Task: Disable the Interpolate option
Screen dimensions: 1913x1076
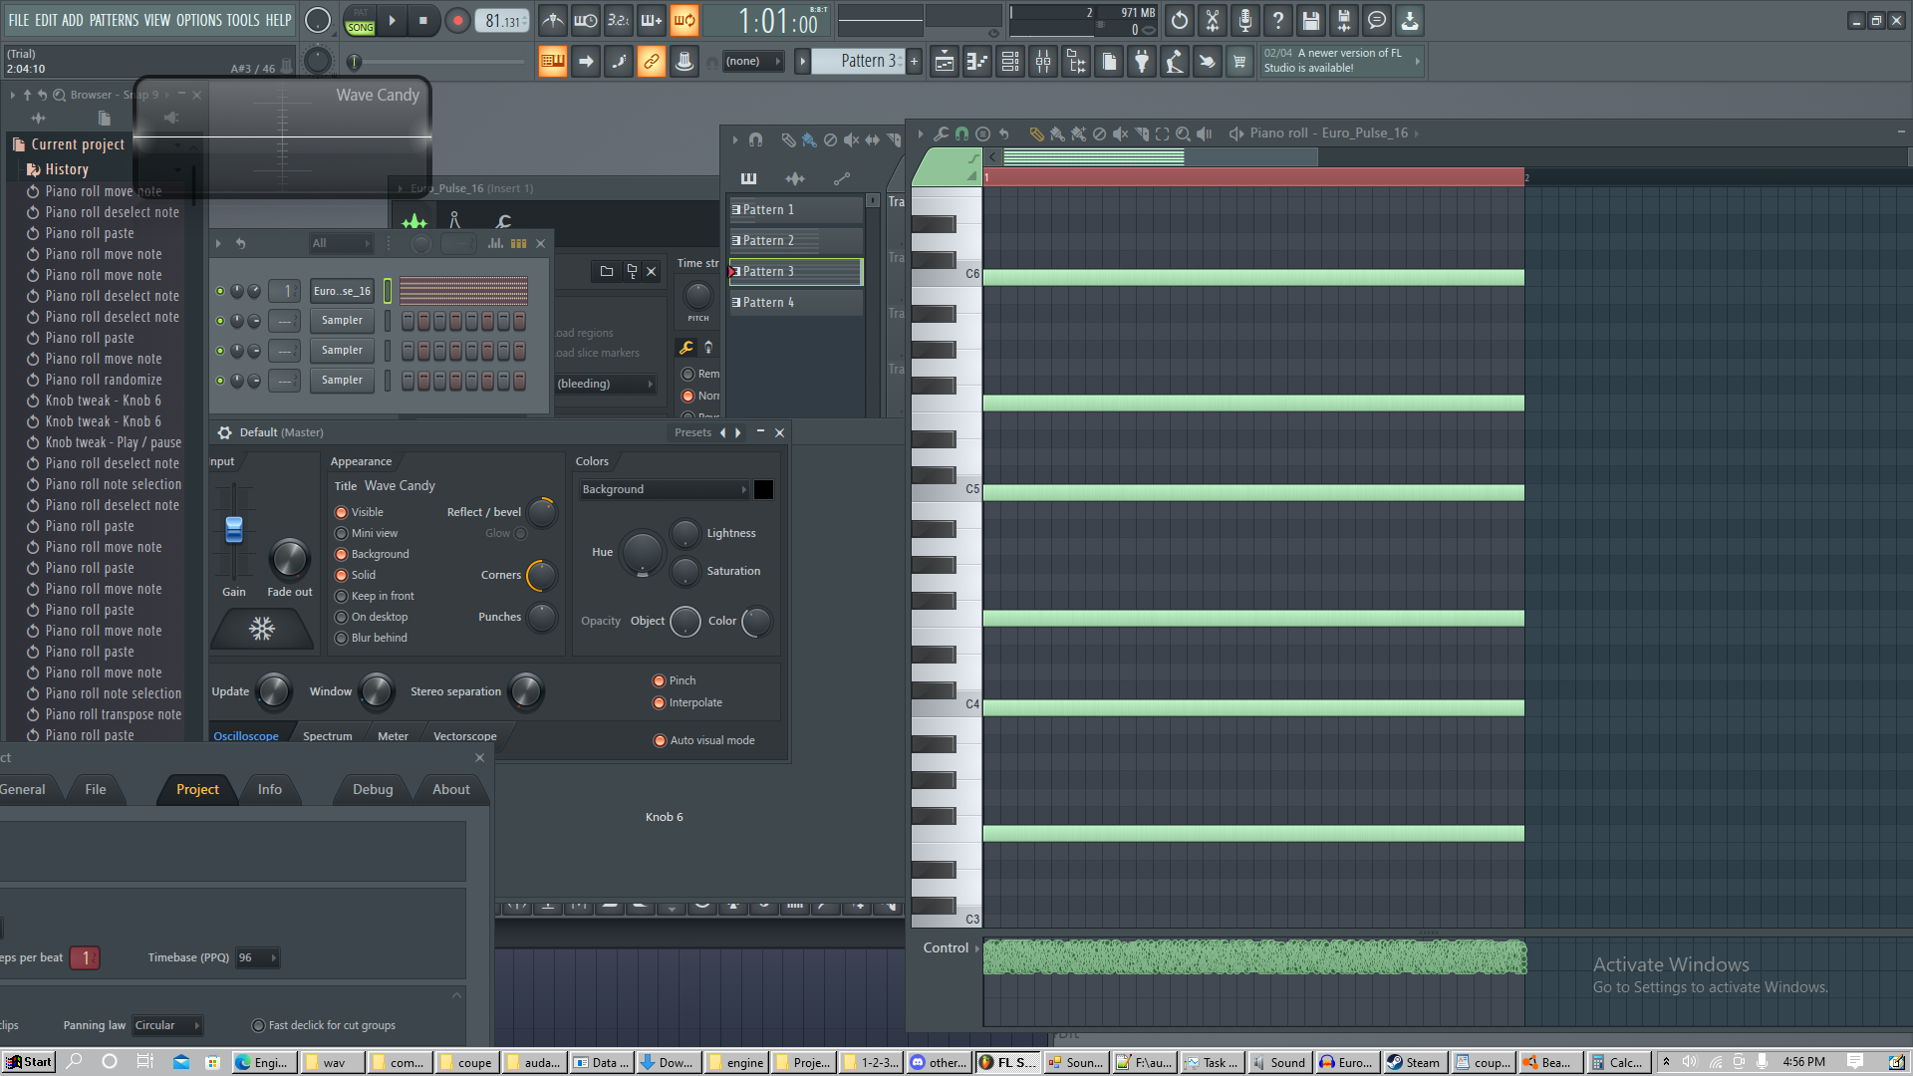Action: (659, 703)
